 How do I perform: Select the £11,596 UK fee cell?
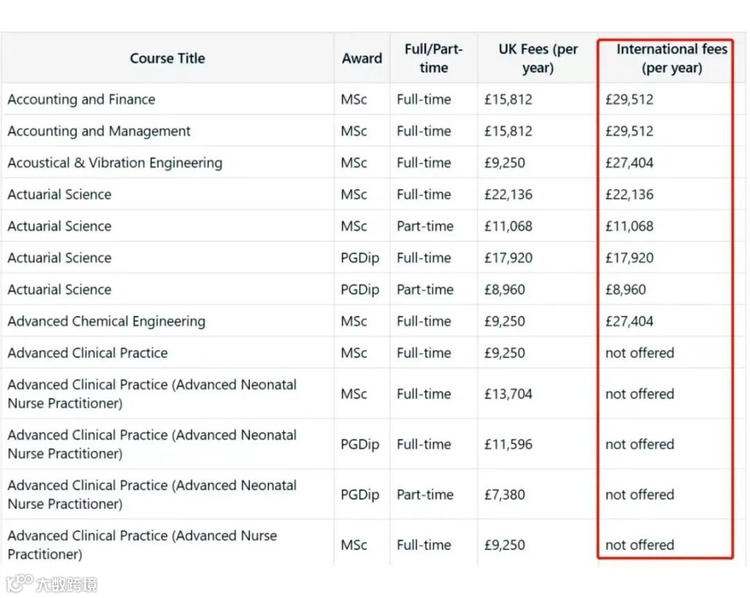[508, 444]
